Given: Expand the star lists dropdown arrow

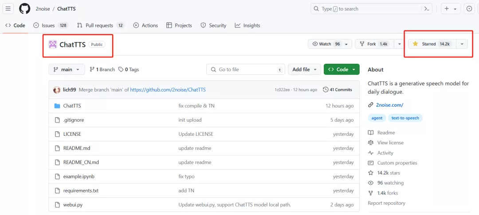Looking at the screenshot, I should (x=462, y=44).
